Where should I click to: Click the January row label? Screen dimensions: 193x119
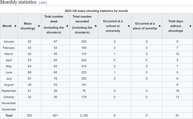9,41
